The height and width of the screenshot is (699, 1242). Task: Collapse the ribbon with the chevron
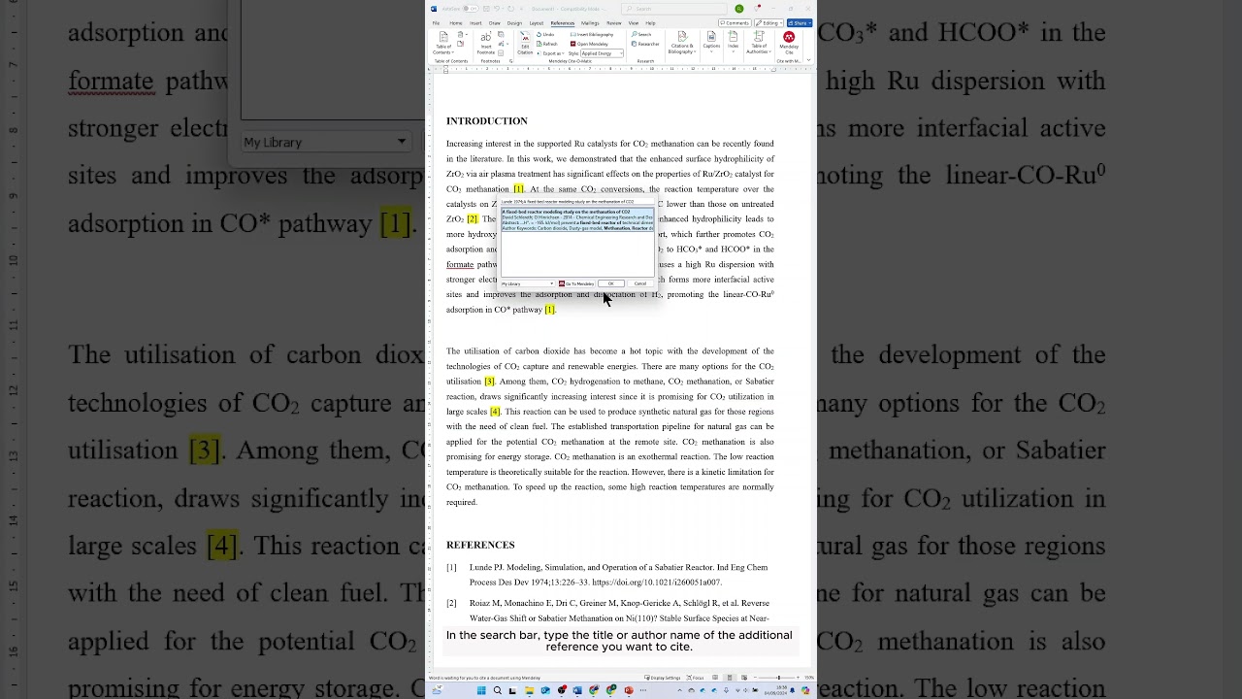pyautogui.click(x=808, y=59)
